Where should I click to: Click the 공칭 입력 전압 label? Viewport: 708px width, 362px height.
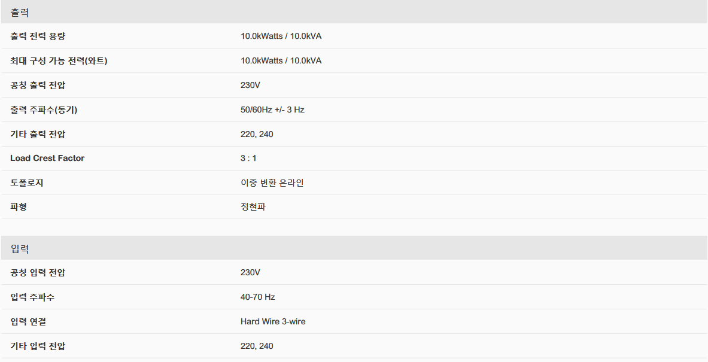(38, 273)
